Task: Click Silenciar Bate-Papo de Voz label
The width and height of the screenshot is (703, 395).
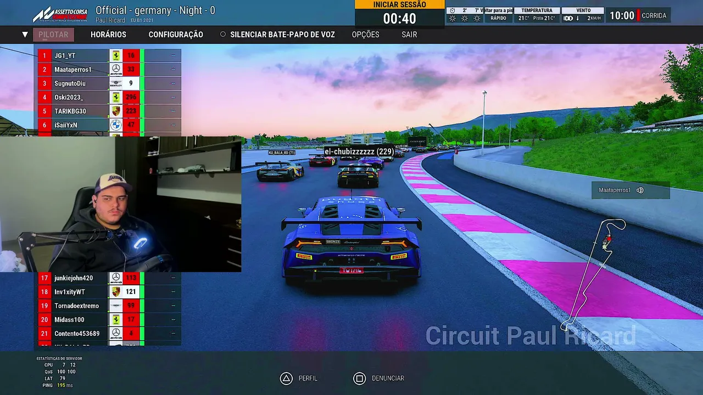Action: (282, 35)
